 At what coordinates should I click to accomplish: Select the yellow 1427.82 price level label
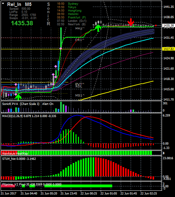pos(168,49)
